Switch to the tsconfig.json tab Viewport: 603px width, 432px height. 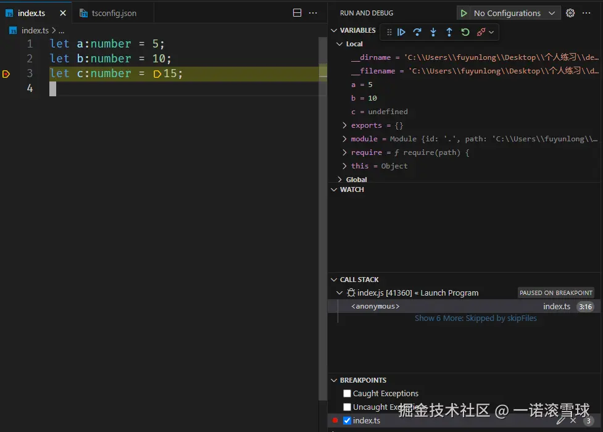pos(114,13)
